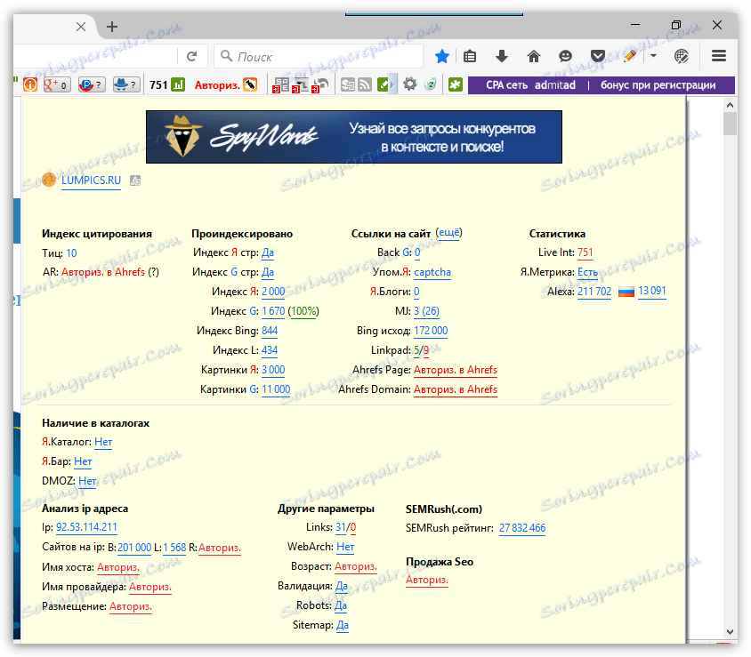Click the page scrollbar up arrow
This screenshot has width=751, height=657.
(730, 105)
